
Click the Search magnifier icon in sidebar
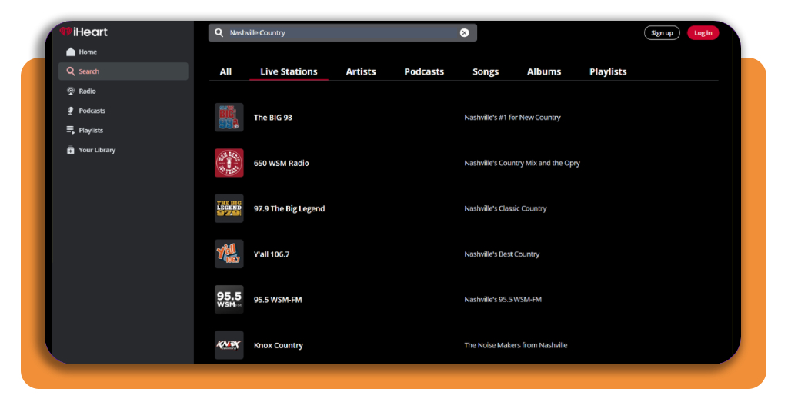(x=70, y=71)
